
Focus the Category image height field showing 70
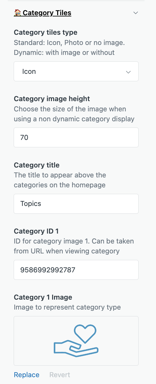point(76,137)
